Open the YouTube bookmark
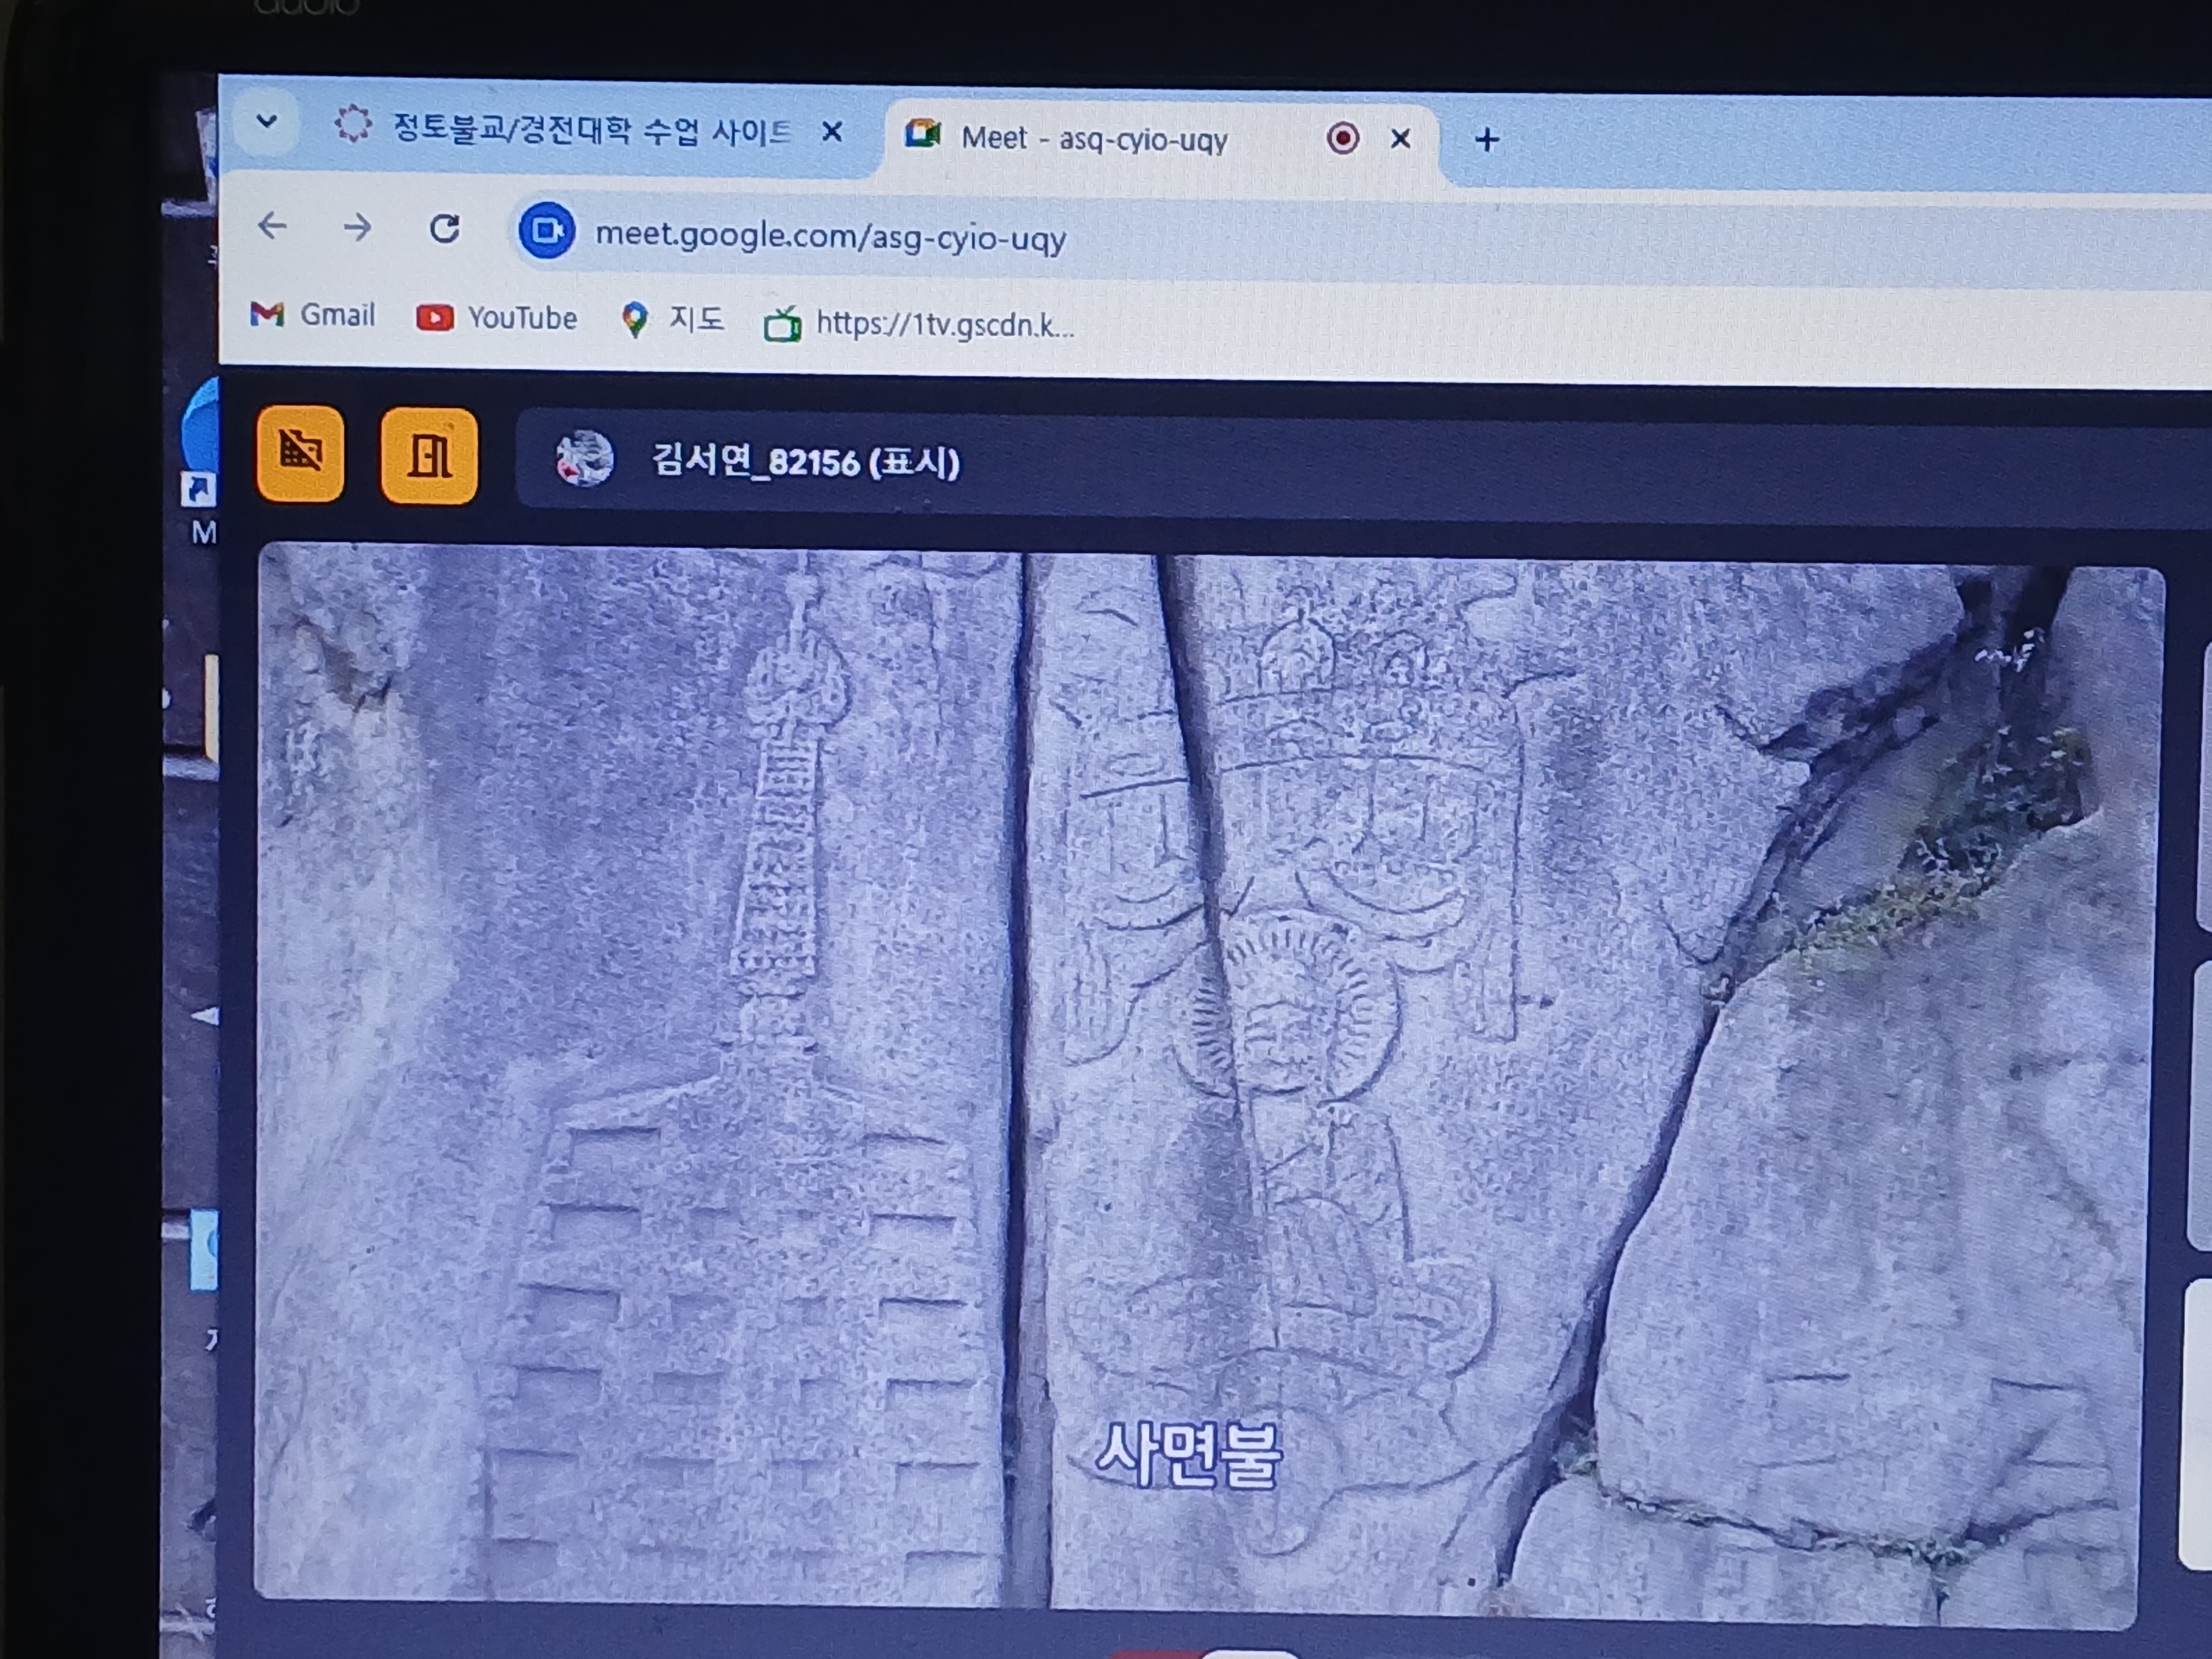The width and height of the screenshot is (2212, 1659). point(497,318)
